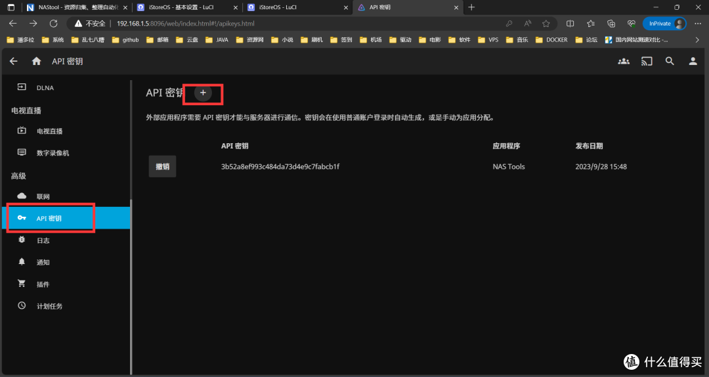Switch to iStoreOS - LuCI tab
The height and width of the screenshot is (377, 709).
tap(297, 7)
